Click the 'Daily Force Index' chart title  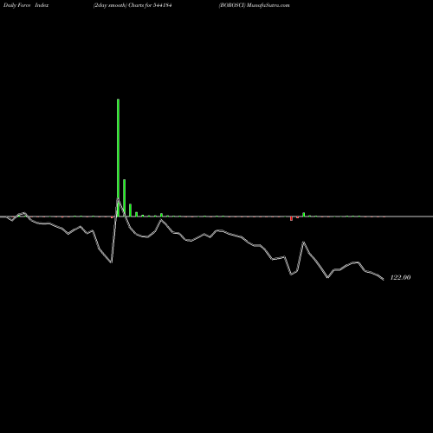[x=26, y=5]
